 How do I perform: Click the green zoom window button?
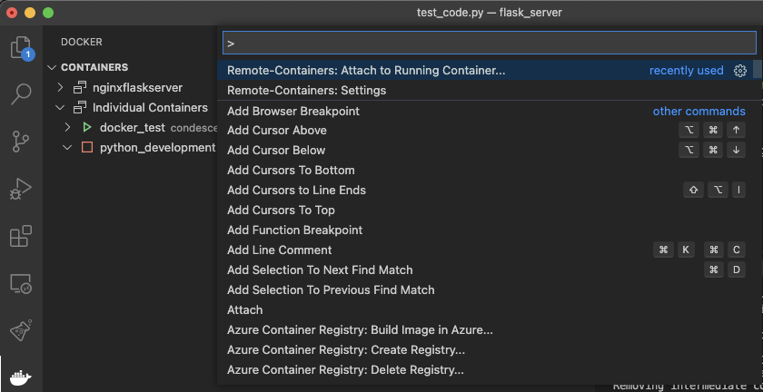[48, 13]
